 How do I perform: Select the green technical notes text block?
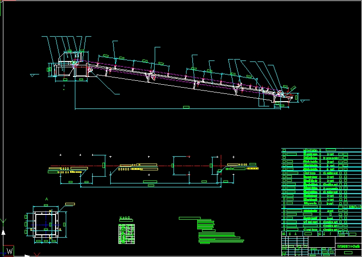tap(211, 230)
